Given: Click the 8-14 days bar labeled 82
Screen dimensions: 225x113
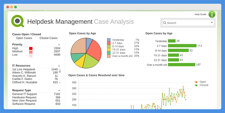Looking at the screenshot, I should [x=178, y=50].
